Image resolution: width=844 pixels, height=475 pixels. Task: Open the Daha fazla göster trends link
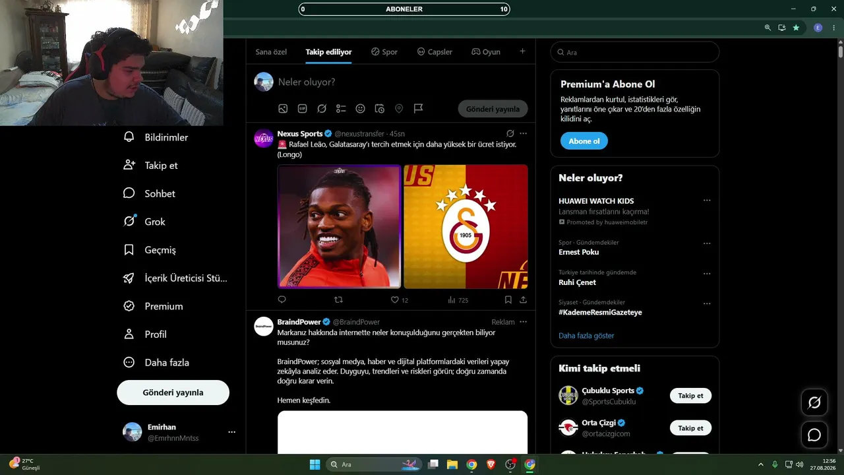(586, 336)
